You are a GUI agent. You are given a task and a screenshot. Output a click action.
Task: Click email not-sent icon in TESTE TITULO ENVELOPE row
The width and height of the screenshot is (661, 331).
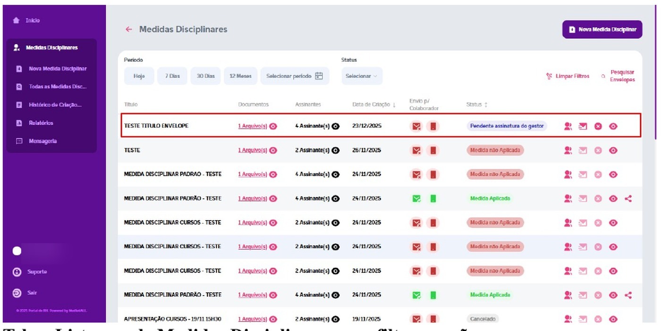pyautogui.click(x=416, y=126)
